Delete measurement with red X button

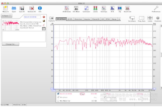44,17
